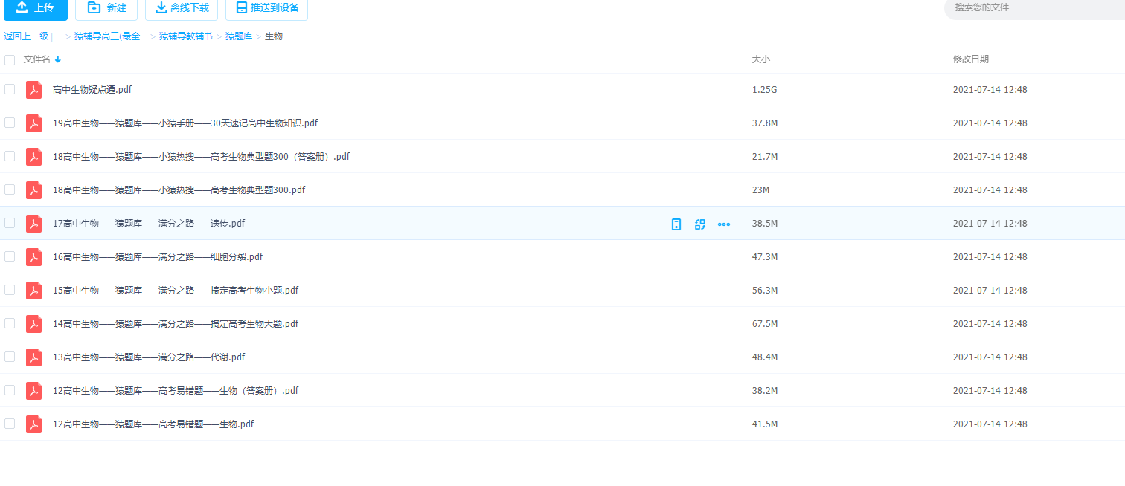Open the three-dot more menu for 遗传.pdf
Viewport: 1125px width, 486px height.
pos(723,224)
